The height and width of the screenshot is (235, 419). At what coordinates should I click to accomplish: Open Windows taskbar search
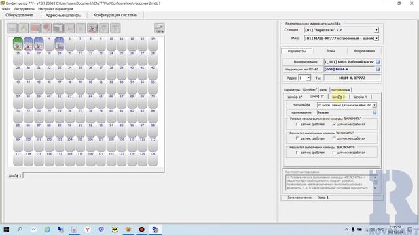(x=20, y=229)
